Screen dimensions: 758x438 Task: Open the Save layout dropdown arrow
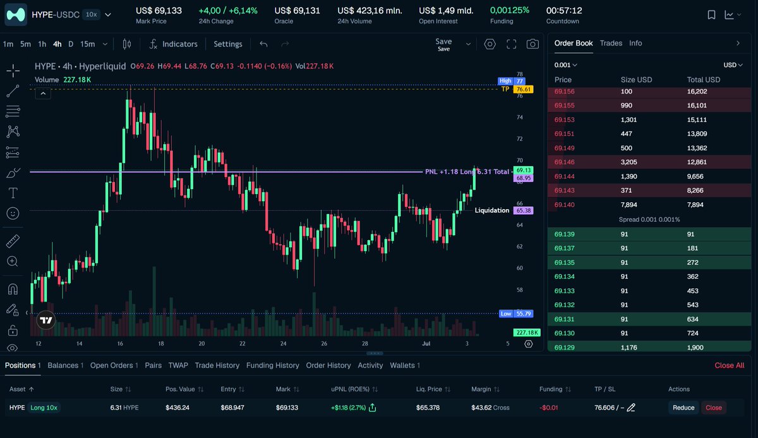click(468, 44)
